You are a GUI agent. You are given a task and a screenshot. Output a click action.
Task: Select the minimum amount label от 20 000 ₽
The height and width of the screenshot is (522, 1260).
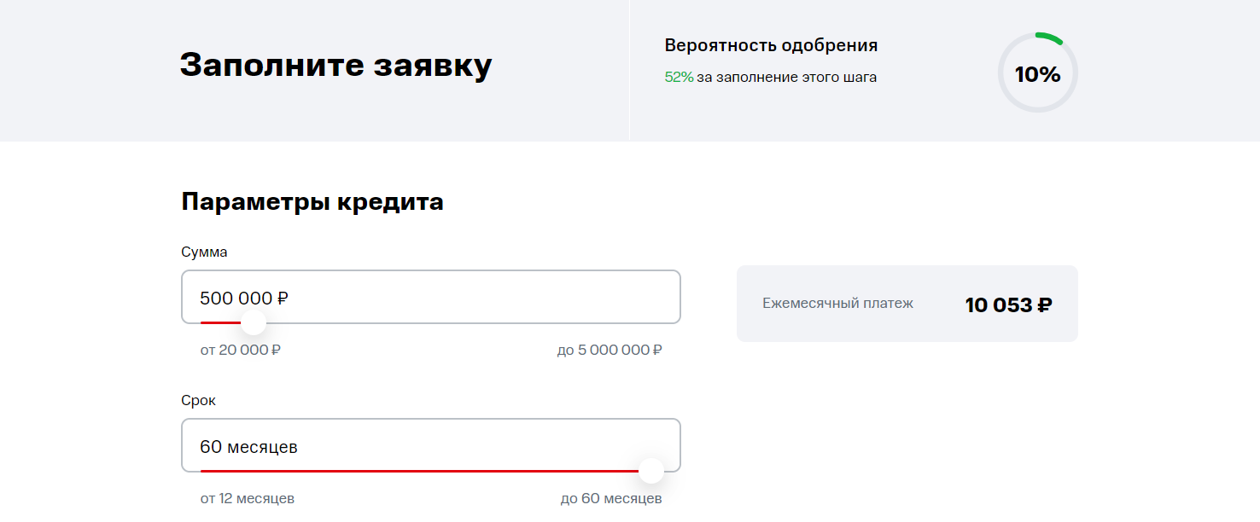point(241,350)
